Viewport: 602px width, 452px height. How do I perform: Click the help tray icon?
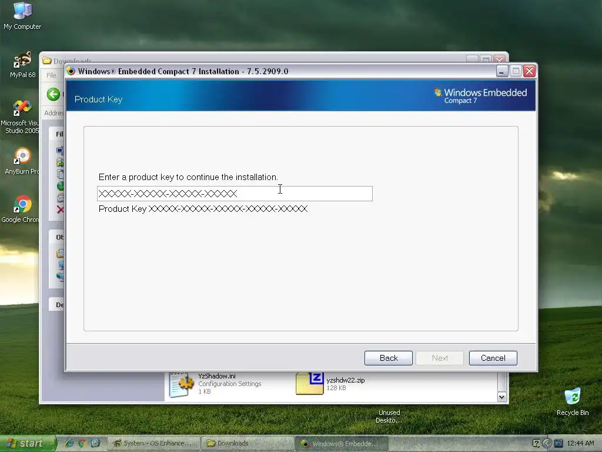point(536,444)
